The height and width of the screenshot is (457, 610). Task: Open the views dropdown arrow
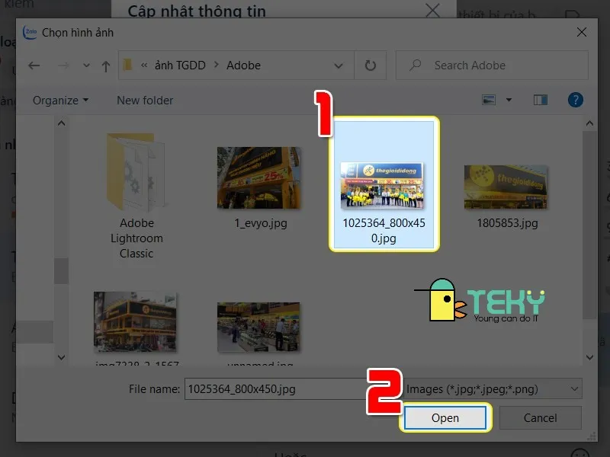tap(508, 100)
